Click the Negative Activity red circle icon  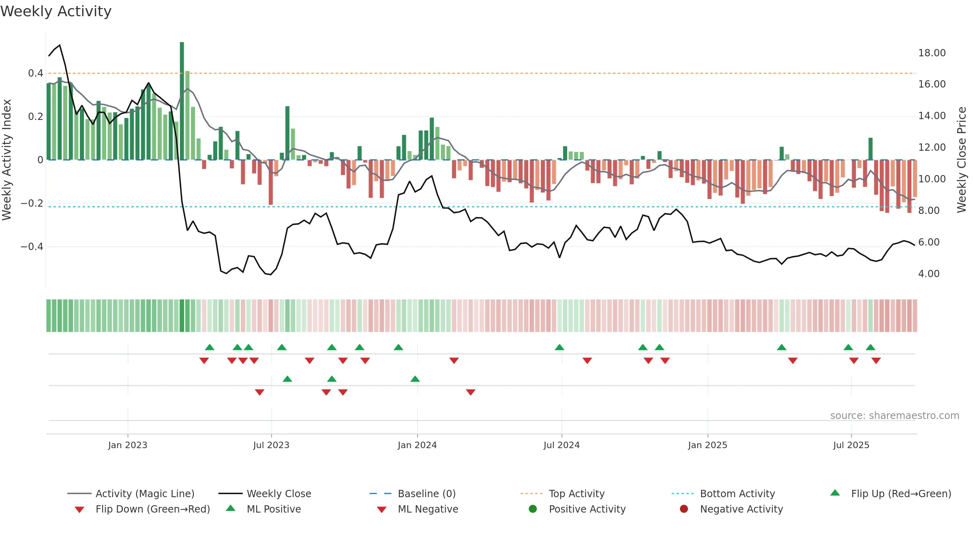684,509
